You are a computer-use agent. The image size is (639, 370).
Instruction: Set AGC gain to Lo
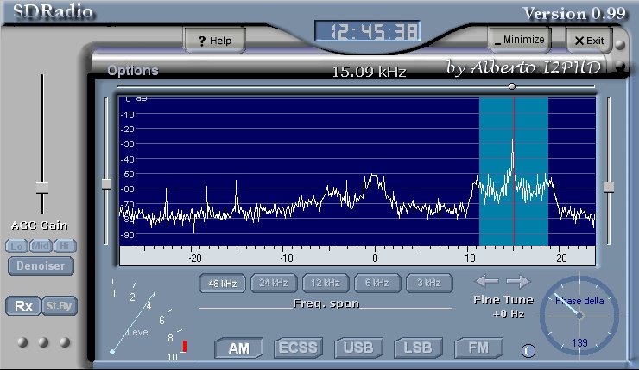tap(16, 246)
